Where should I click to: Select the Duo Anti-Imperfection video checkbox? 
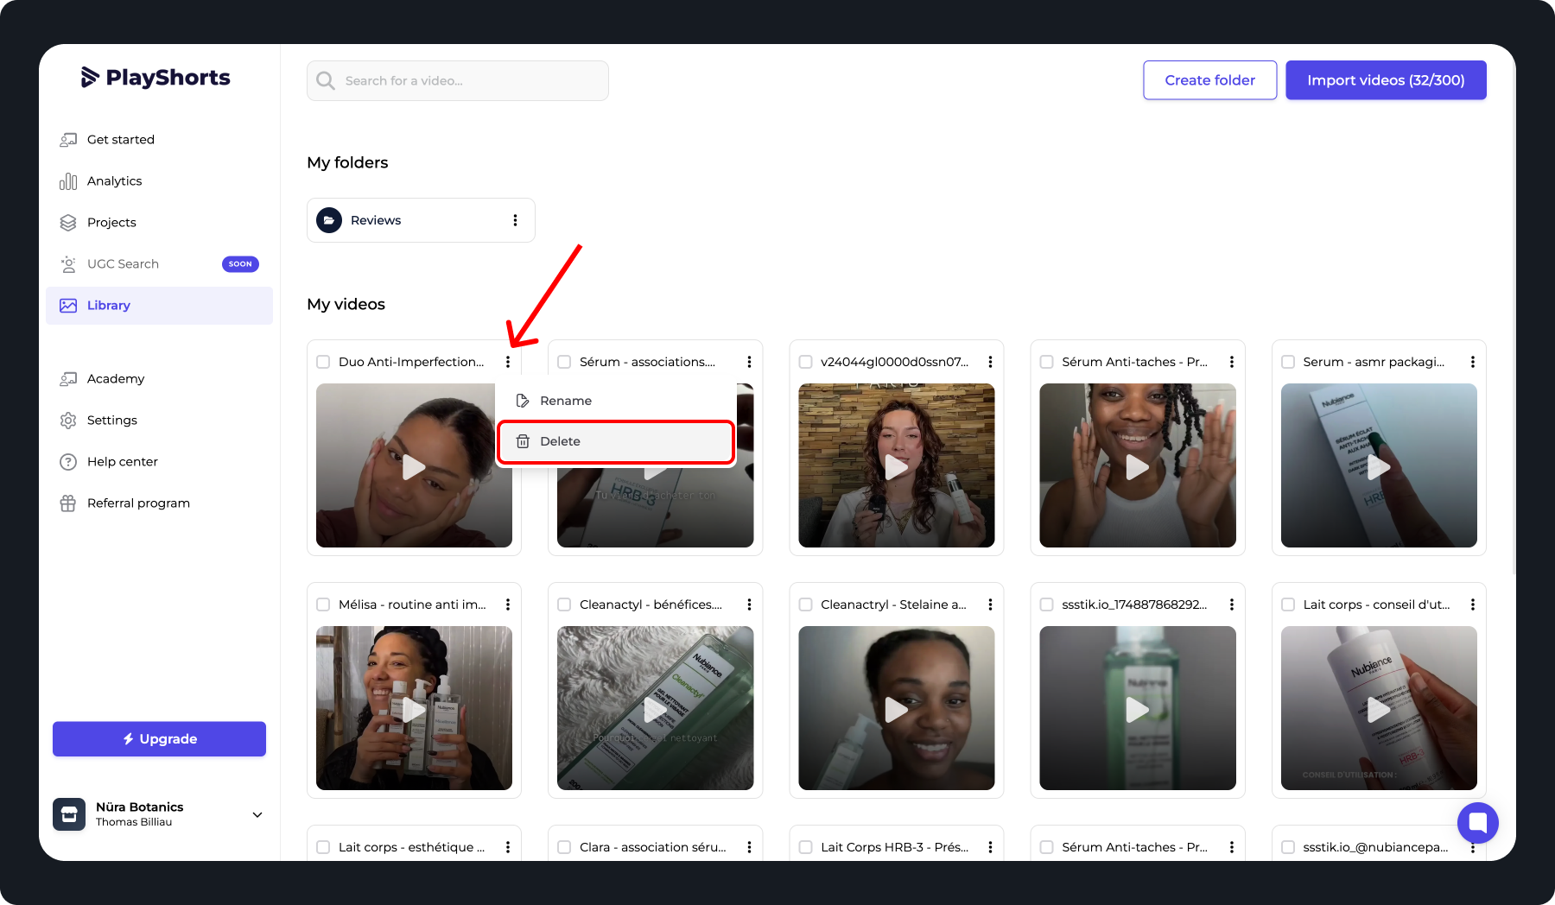click(323, 362)
